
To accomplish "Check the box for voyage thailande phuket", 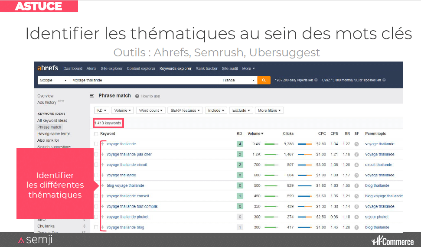I will 96,217.
